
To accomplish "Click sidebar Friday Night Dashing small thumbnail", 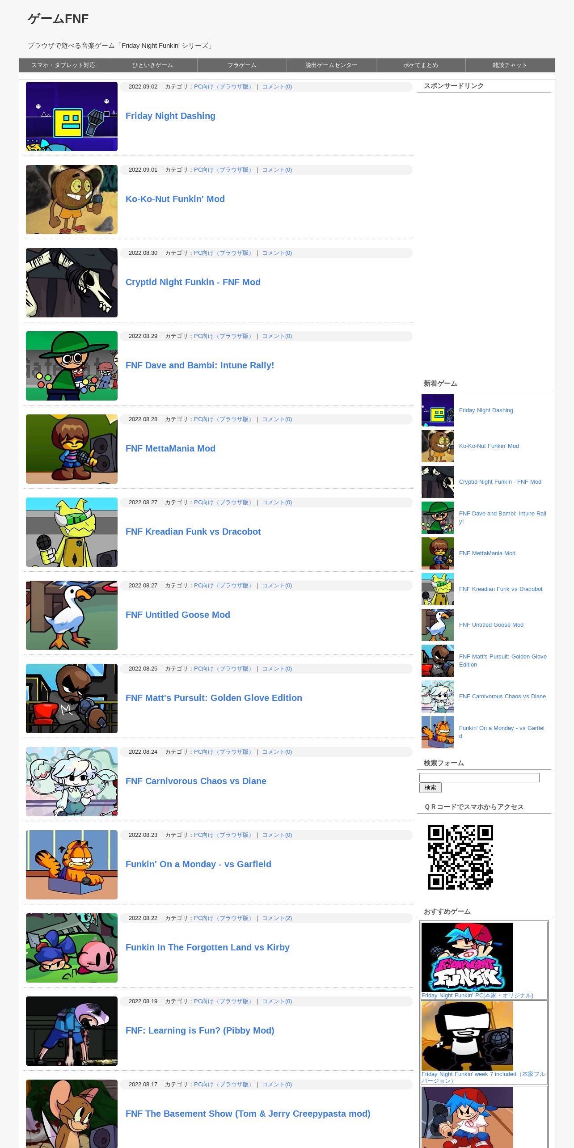I will (x=438, y=410).
